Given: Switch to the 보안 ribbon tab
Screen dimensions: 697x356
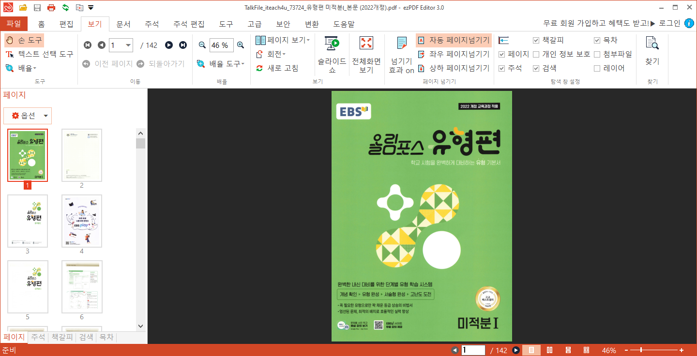Looking at the screenshot, I should pos(283,24).
